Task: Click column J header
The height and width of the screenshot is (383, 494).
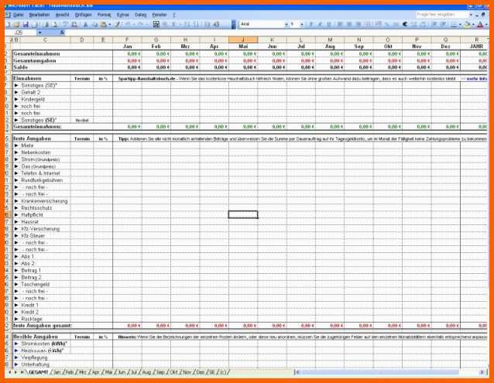Action: [243, 39]
